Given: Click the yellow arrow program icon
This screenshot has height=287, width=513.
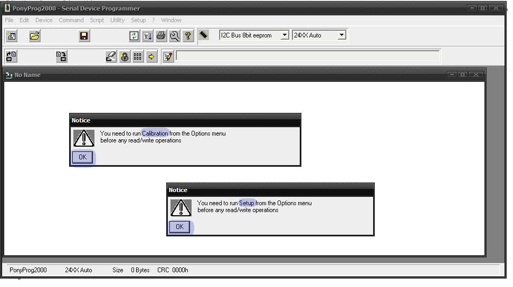Looking at the screenshot, I should point(151,56).
